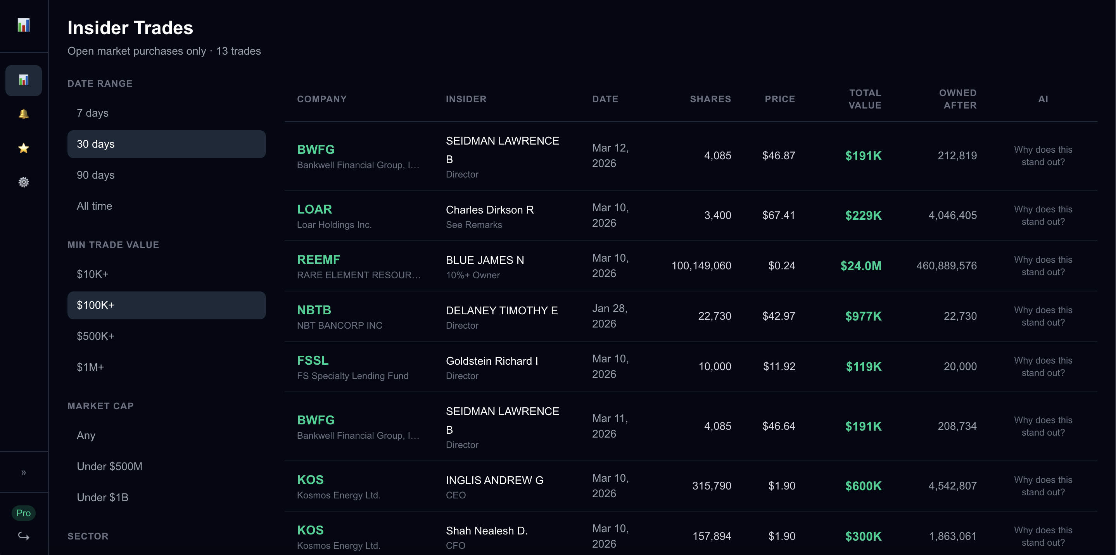Image resolution: width=1116 pixels, height=555 pixels.
Task: Open BWFG ticker in Mar 12 row
Action: pos(315,149)
